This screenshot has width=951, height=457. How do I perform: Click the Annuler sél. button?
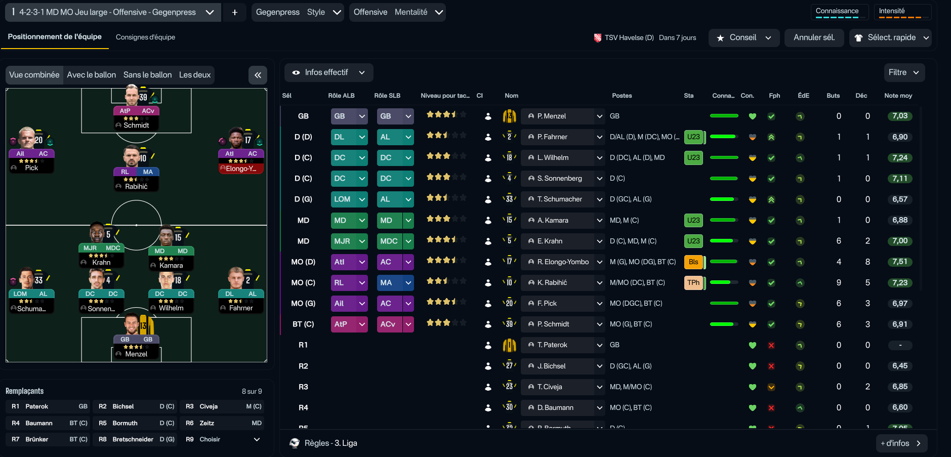click(813, 37)
